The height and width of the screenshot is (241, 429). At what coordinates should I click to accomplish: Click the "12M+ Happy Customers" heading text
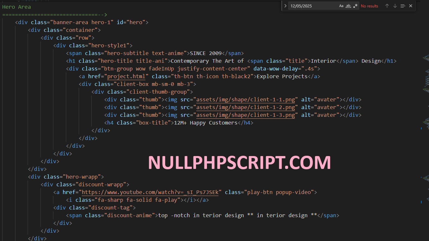[206, 123]
